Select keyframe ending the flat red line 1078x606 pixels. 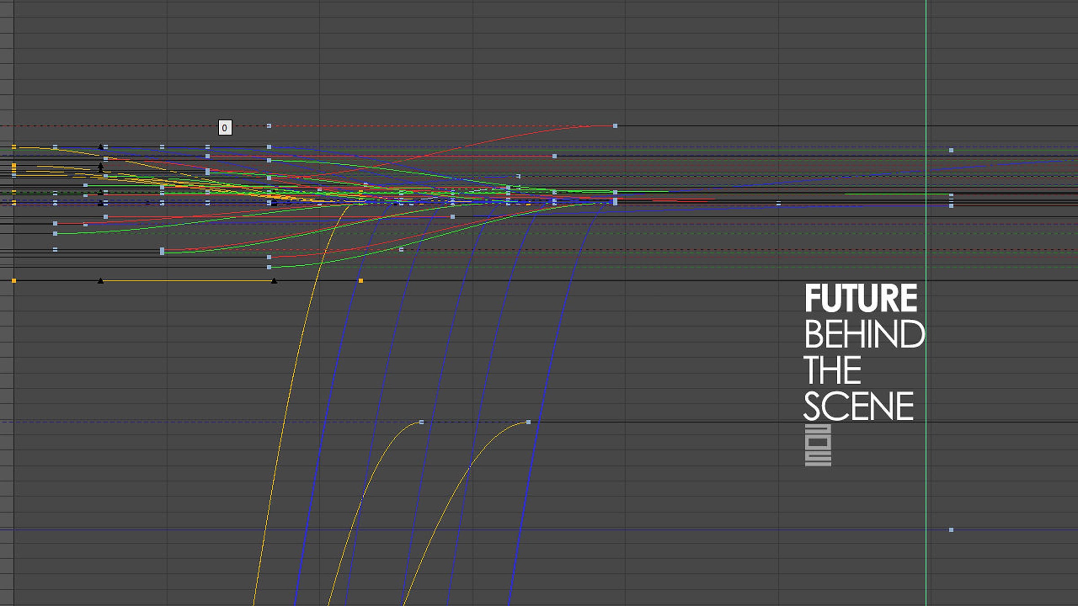554,156
